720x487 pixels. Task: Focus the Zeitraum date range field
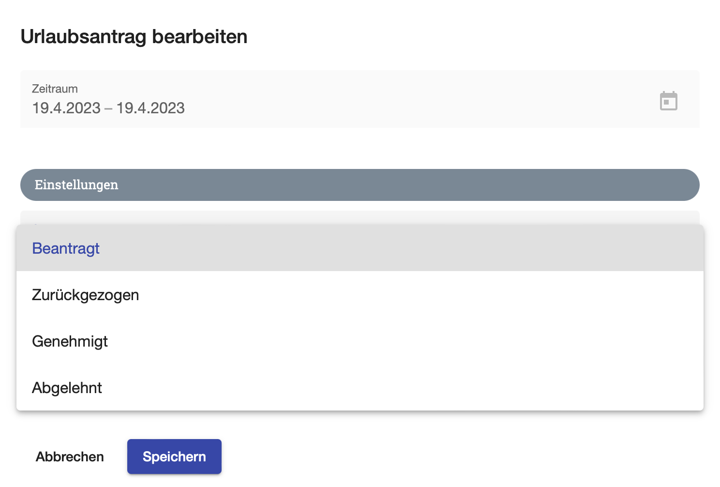click(360, 99)
